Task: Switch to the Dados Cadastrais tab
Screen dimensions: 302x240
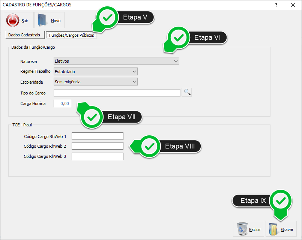Action: 24,35
